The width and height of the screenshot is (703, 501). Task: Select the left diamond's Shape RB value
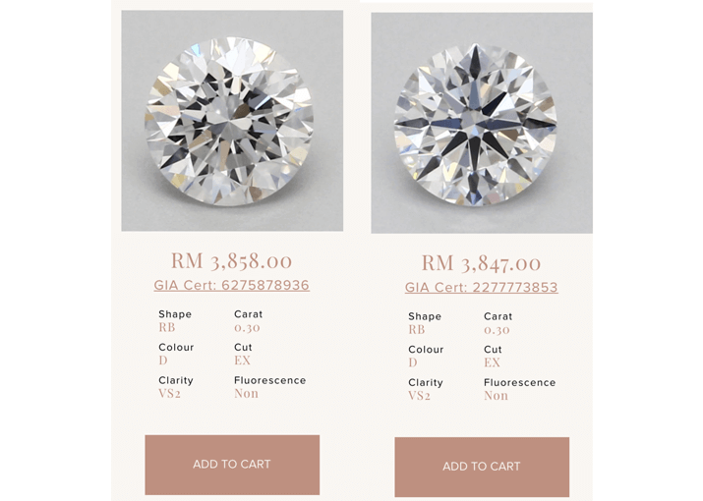pos(167,327)
